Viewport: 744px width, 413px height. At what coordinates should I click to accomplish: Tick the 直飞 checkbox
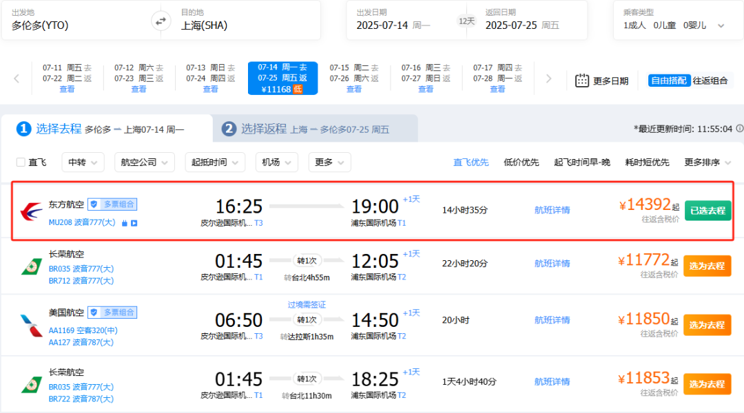[x=21, y=162]
